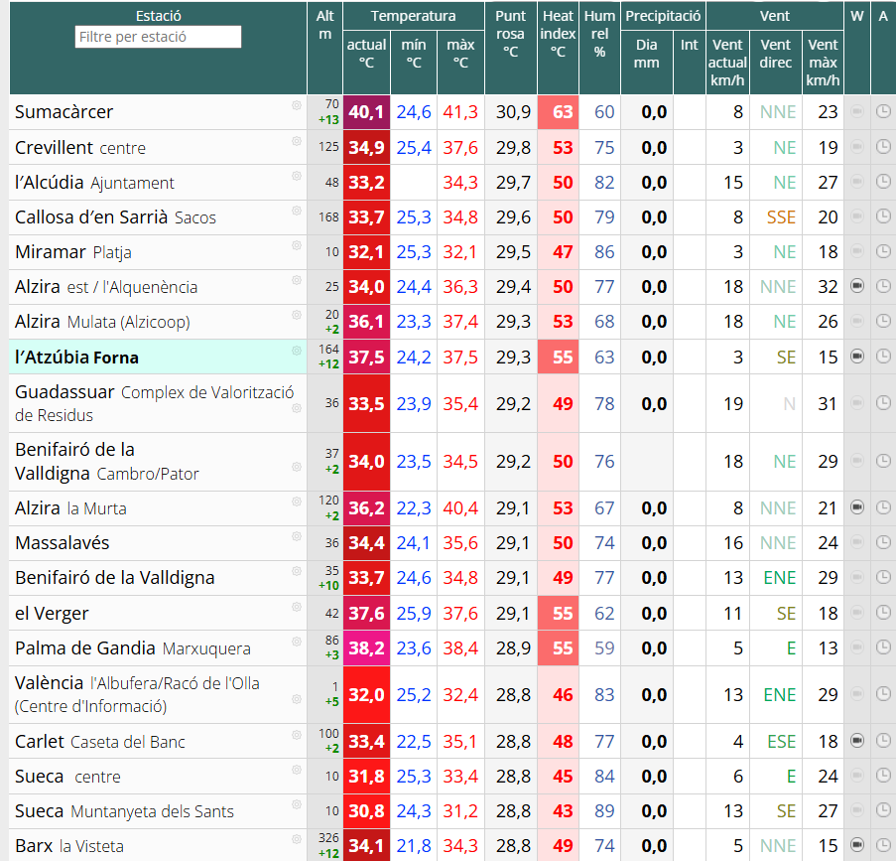This screenshot has width=896, height=861.
Task: Click the clock icon for Sumacàrcer
Action: pos(883,111)
